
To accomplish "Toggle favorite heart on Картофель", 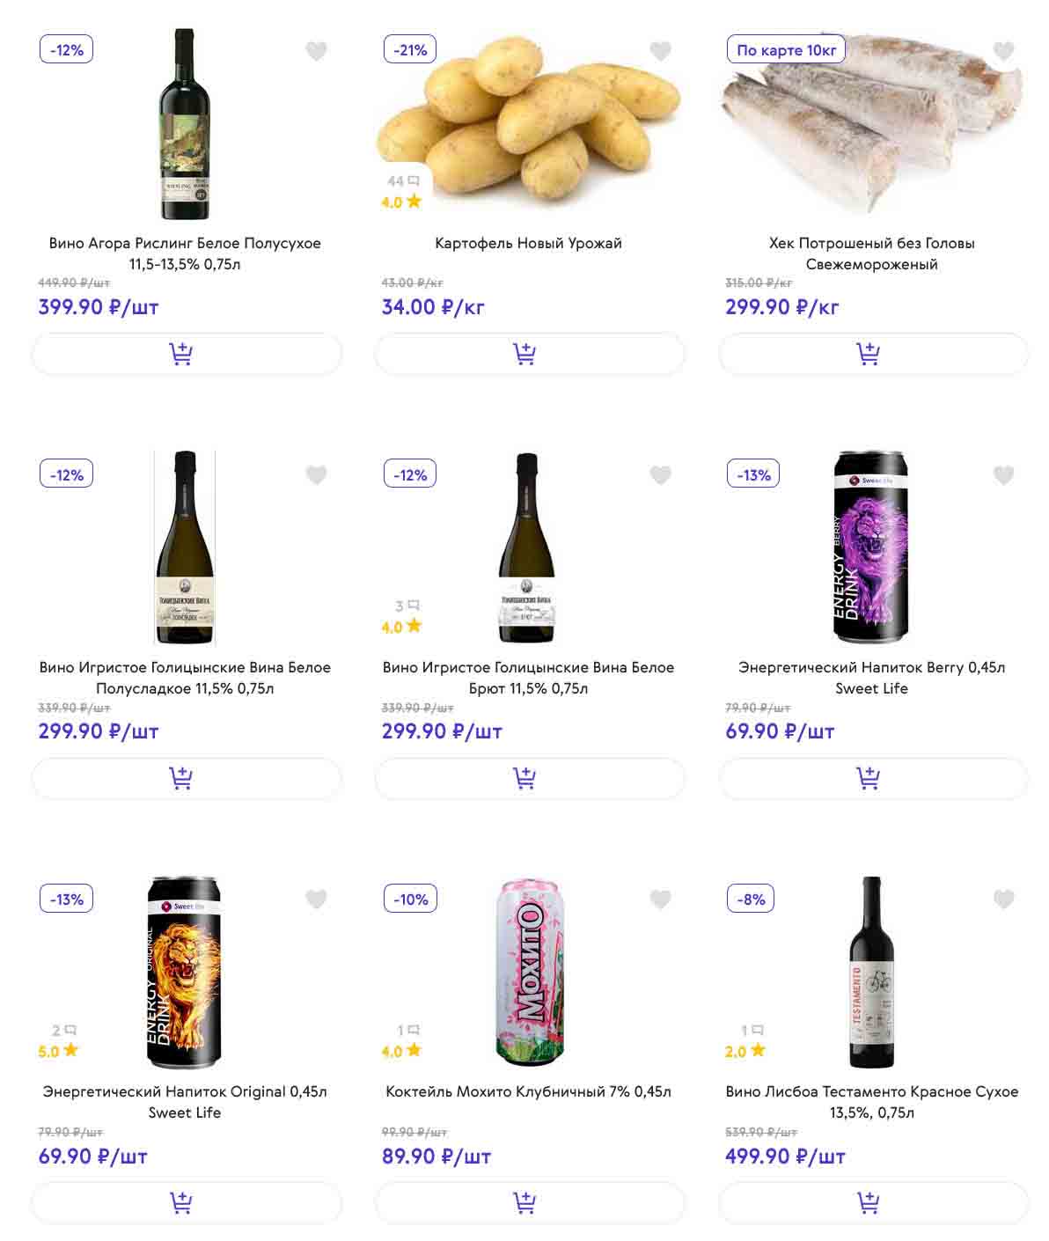I will tap(660, 51).
